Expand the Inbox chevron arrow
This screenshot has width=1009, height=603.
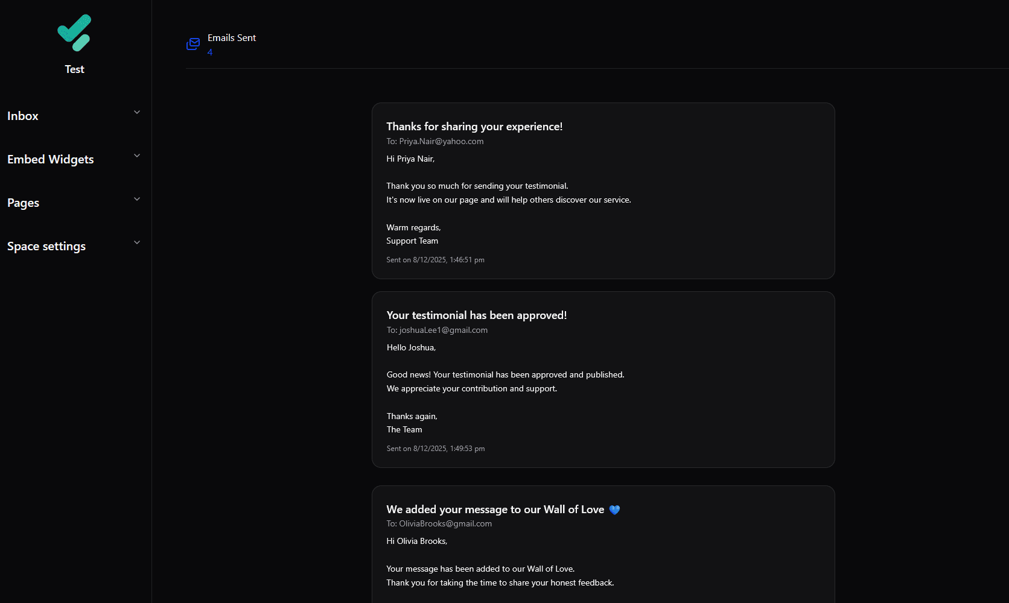[137, 112]
